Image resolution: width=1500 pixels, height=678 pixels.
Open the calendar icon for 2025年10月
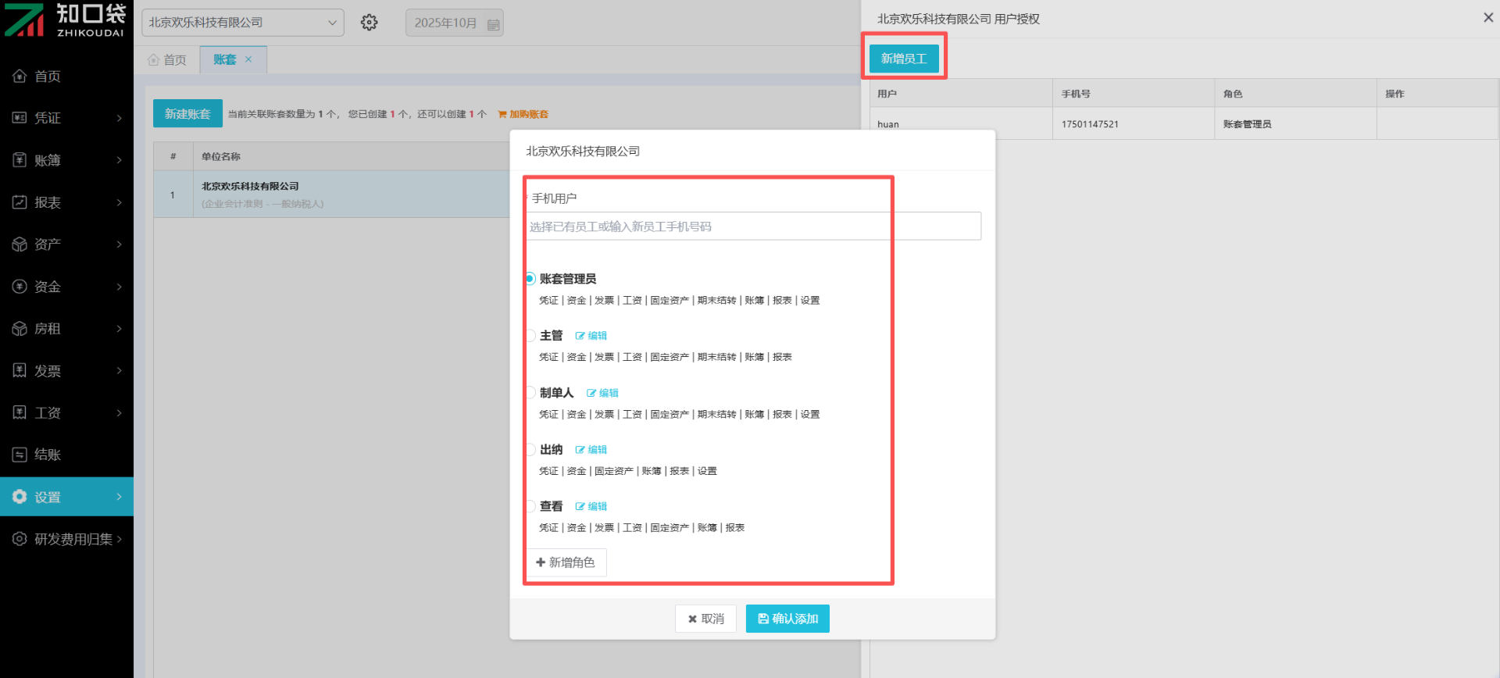[493, 24]
